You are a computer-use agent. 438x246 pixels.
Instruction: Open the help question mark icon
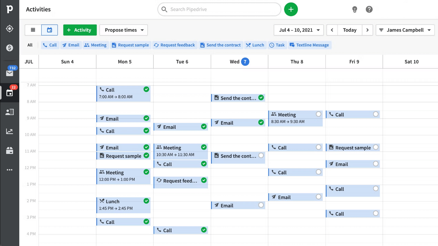[369, 9]
